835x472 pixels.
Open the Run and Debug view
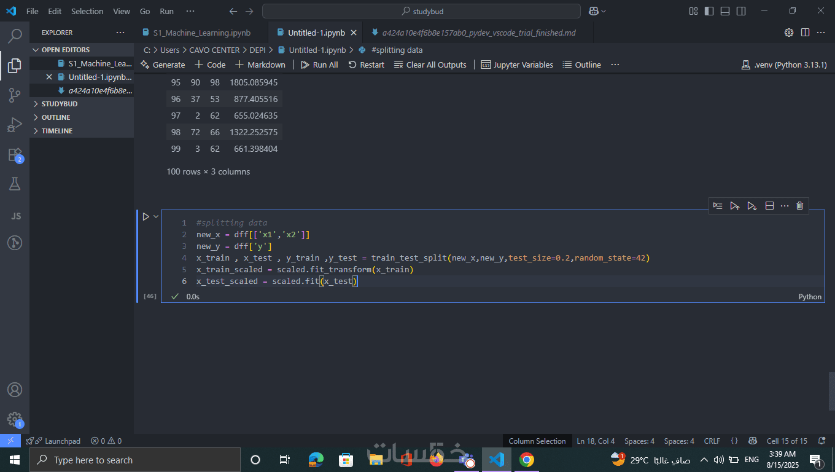15,125
